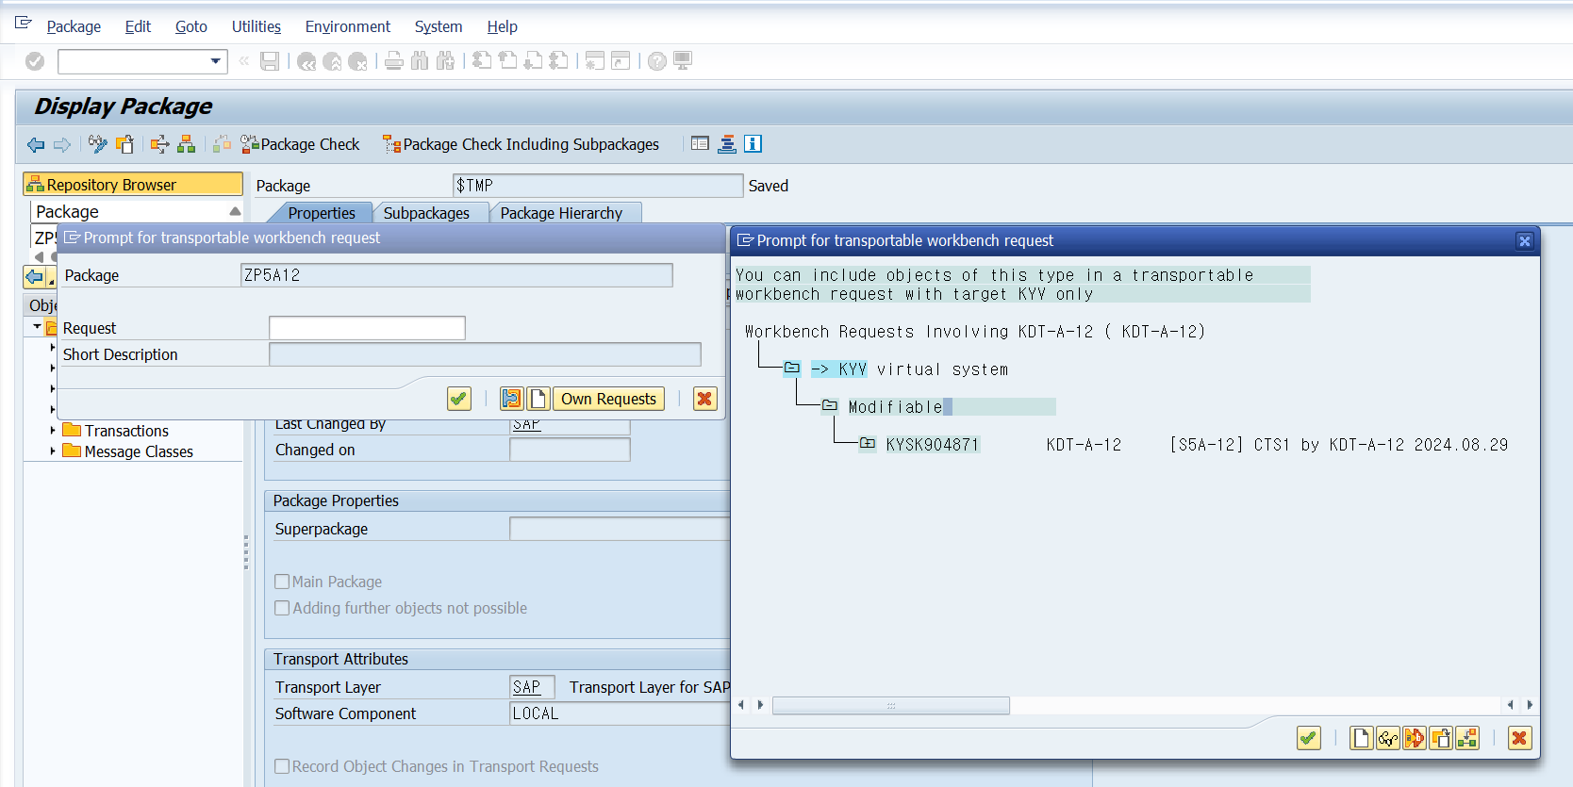Open the Utilities menu

(x=257, y=26)
